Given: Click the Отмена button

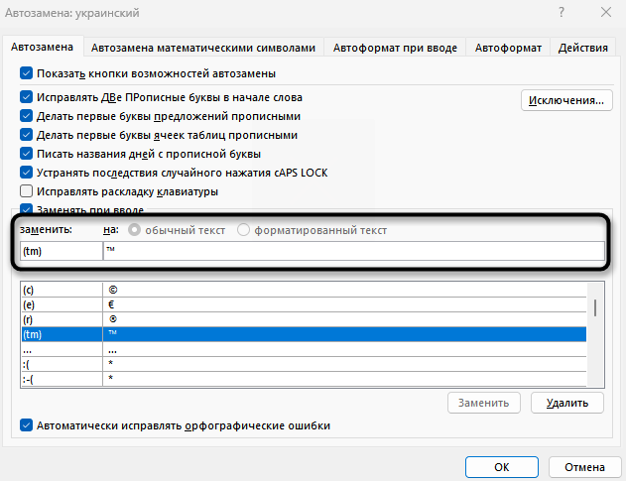Looking at the screenshot, I should click(584, 467).
